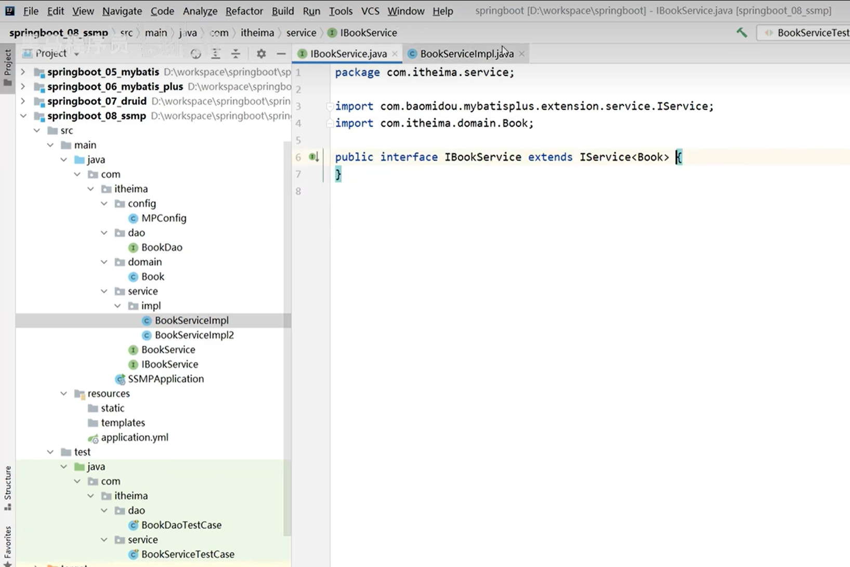Click the Build project hammer icon
Viewport: 850px width, 567px height.
pos(742,33)
